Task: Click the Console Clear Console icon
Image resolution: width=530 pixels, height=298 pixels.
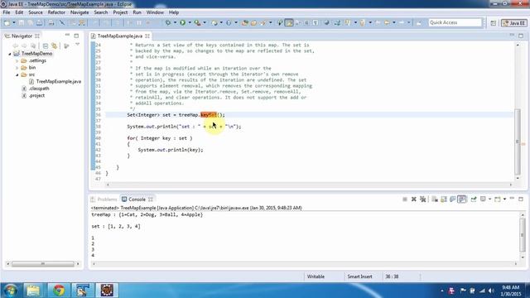Action: click(x=435, y=199)
